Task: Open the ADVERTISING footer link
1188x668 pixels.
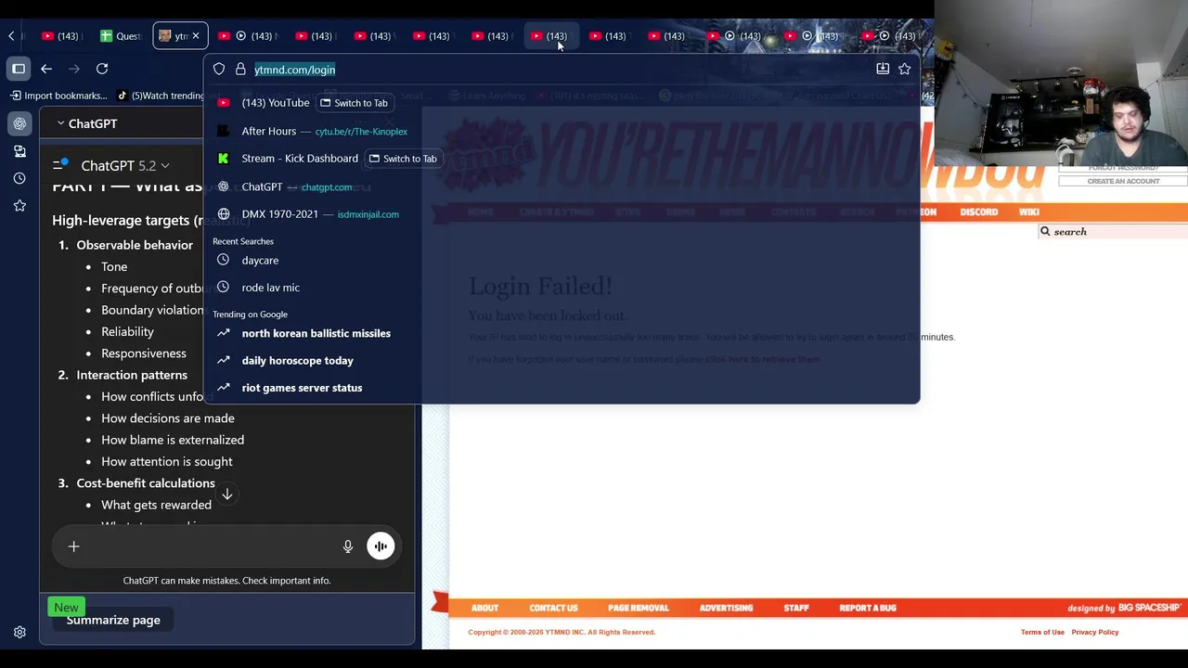Action: pyautogui.click(x=726, y=609)
